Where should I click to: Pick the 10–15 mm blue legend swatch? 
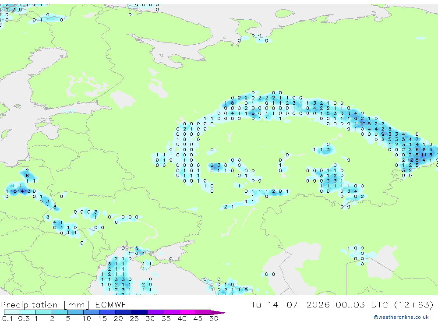coord(92,312)
